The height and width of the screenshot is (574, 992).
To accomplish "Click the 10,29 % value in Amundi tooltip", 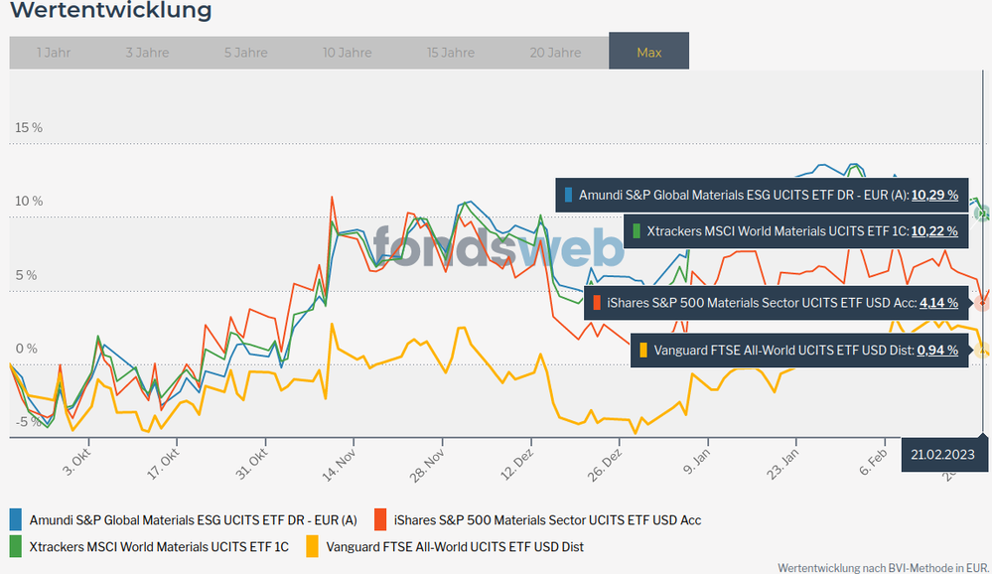I will point(934,196).
